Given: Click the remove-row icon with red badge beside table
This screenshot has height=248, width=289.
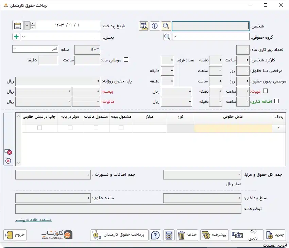Looking at the screenshot, I should tap(8, 152).
